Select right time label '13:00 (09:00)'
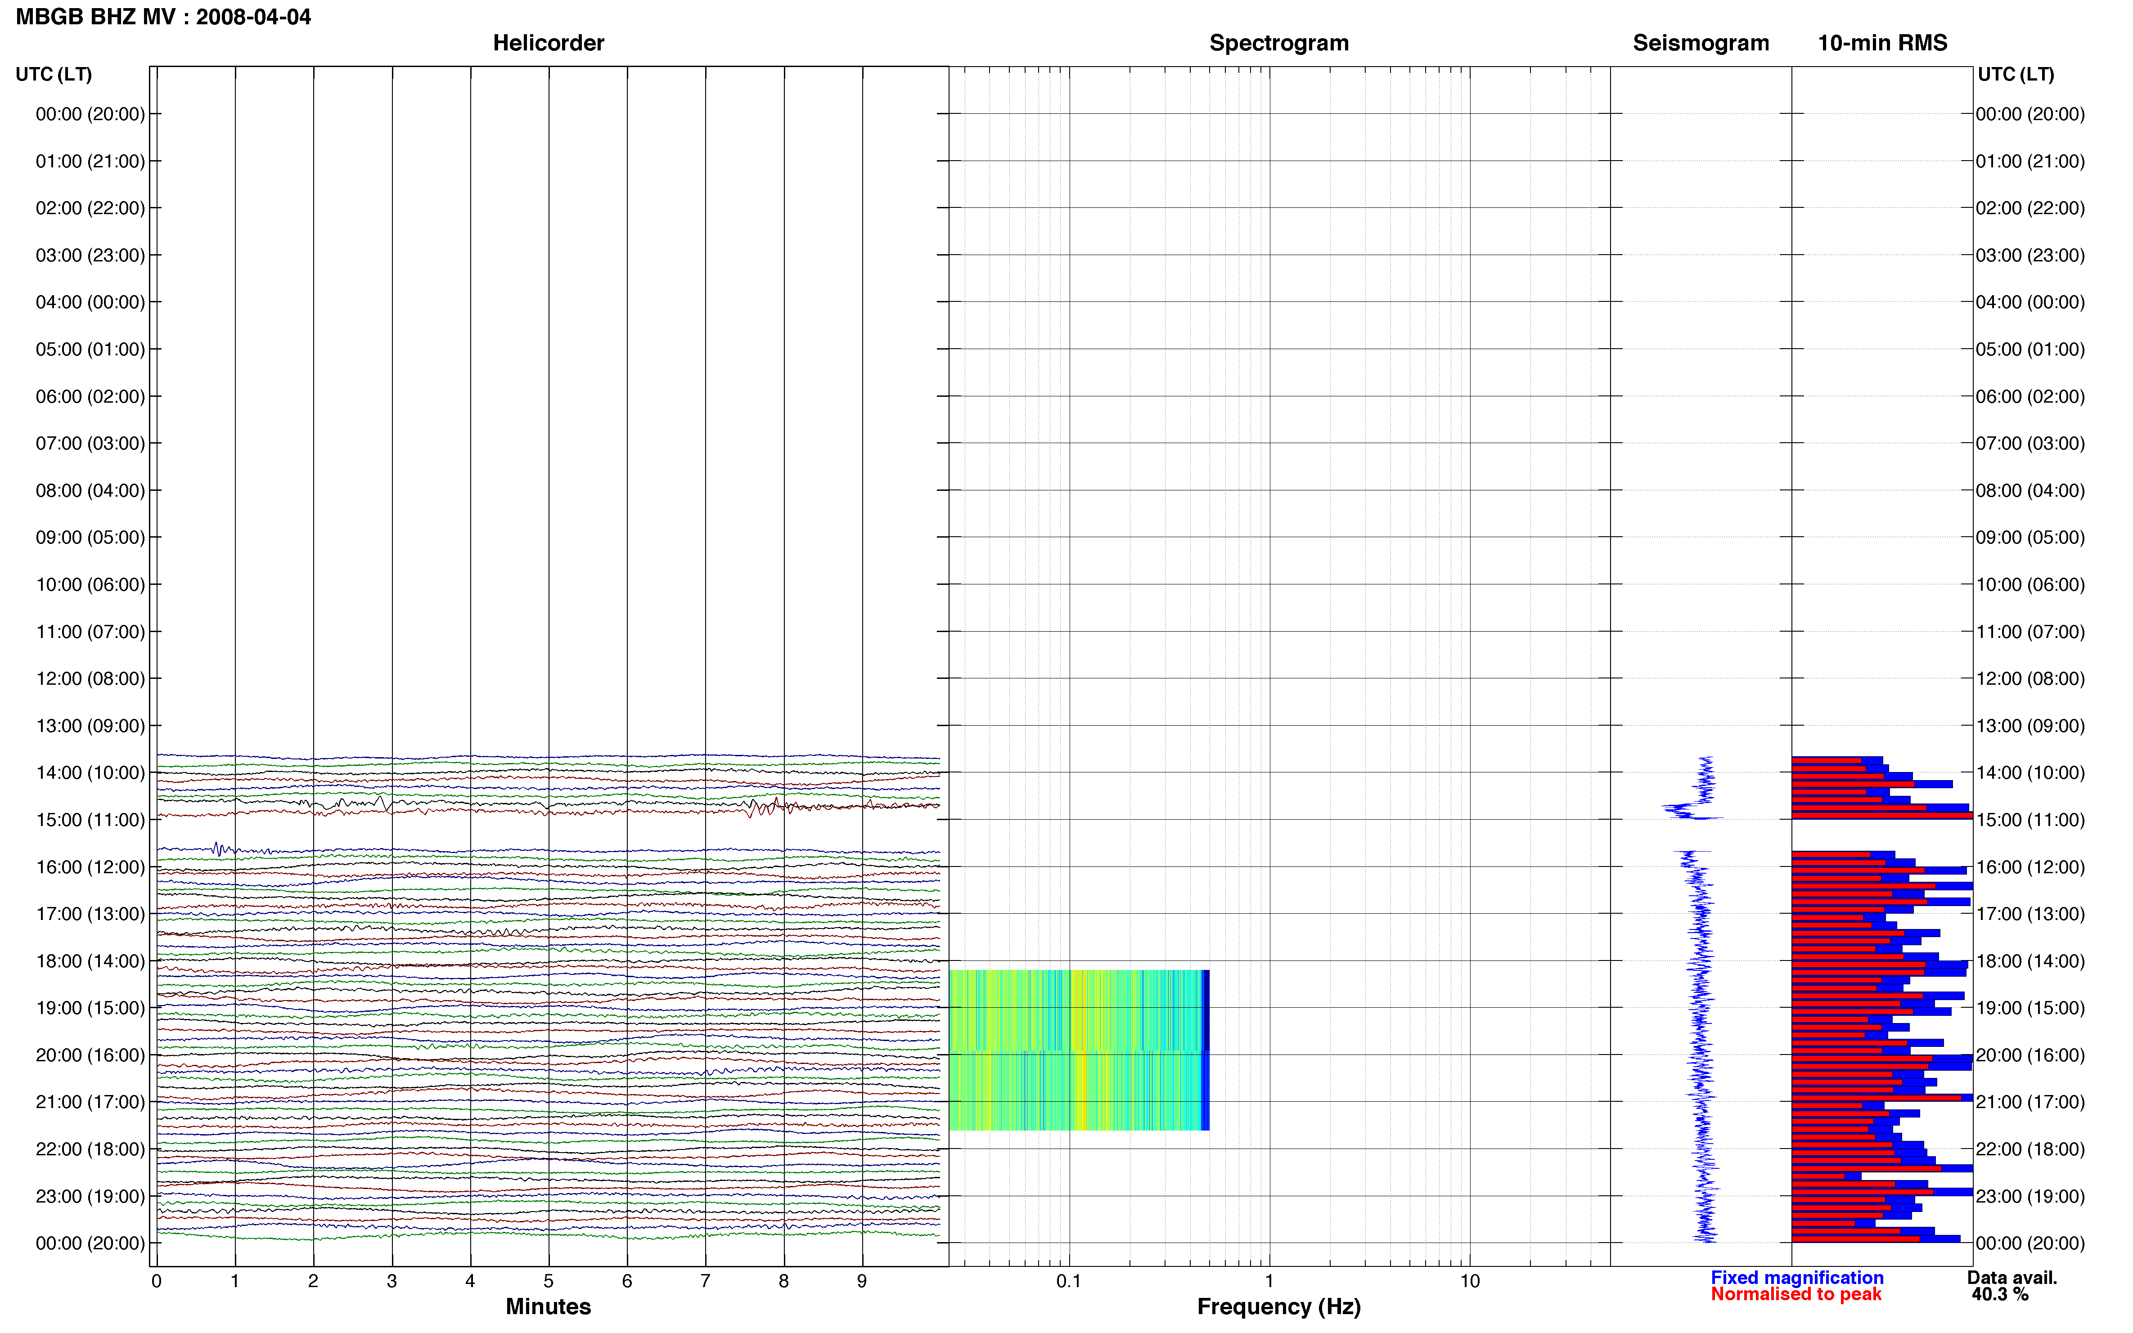The image size is (2133, 1333). [2030, 726]
